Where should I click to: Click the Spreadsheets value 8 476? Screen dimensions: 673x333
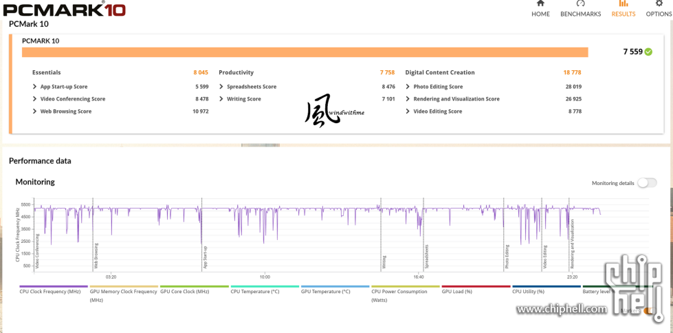[388, 87]
